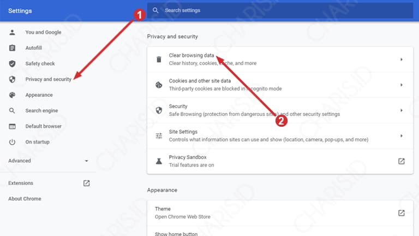Click the Settings title
The height and width of the screenshot is (236, 419).
tap(20, 11)
